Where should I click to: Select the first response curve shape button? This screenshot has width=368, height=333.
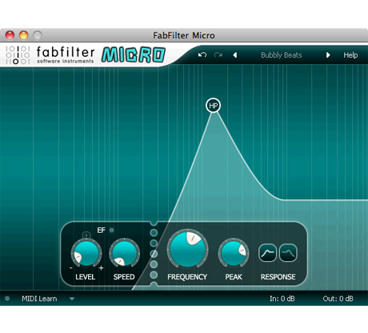click(267, 253)
